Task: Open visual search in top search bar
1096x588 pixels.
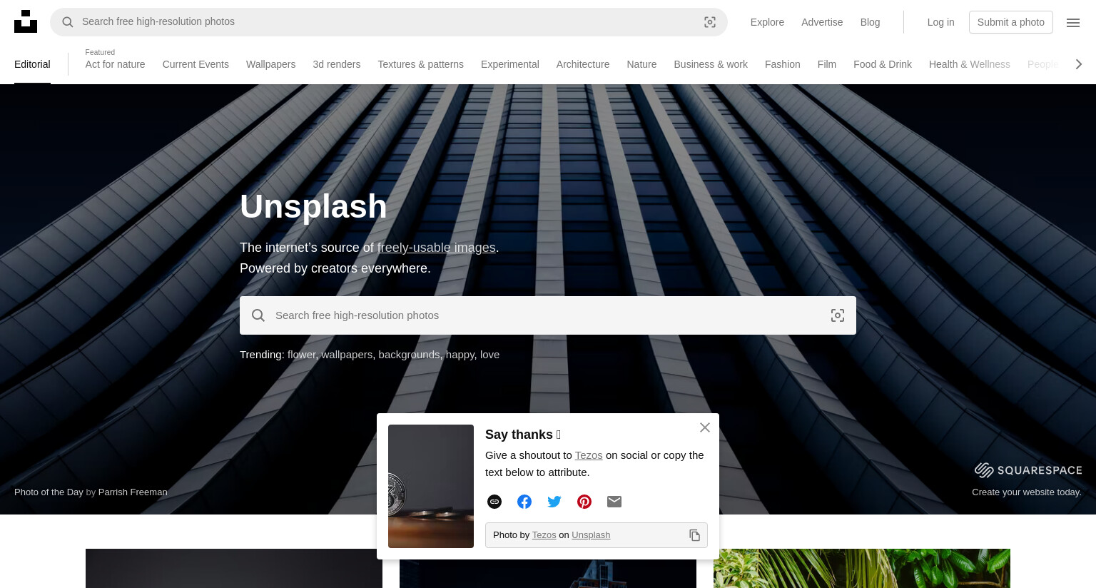Action: pos(710,22)
